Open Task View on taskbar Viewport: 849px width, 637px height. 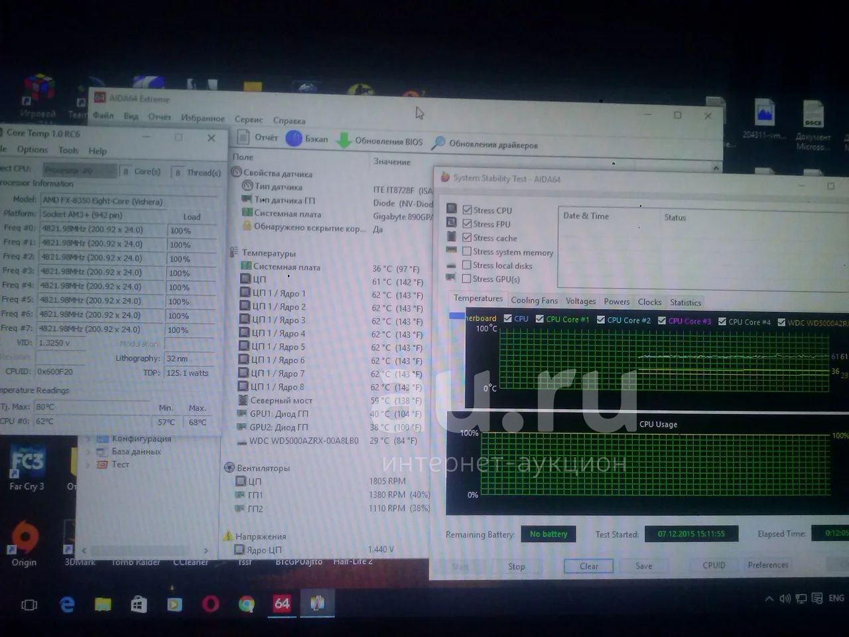[29, 604]
